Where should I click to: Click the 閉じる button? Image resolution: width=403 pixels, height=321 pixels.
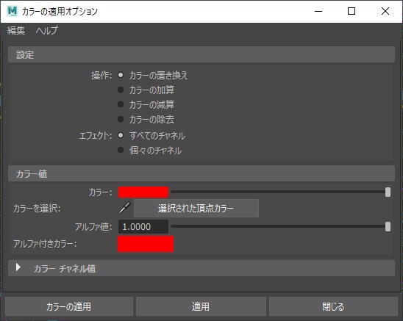(x=333, y=306)
